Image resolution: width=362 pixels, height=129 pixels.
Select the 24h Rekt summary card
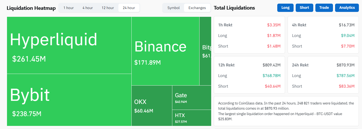(x=323, y=75)
